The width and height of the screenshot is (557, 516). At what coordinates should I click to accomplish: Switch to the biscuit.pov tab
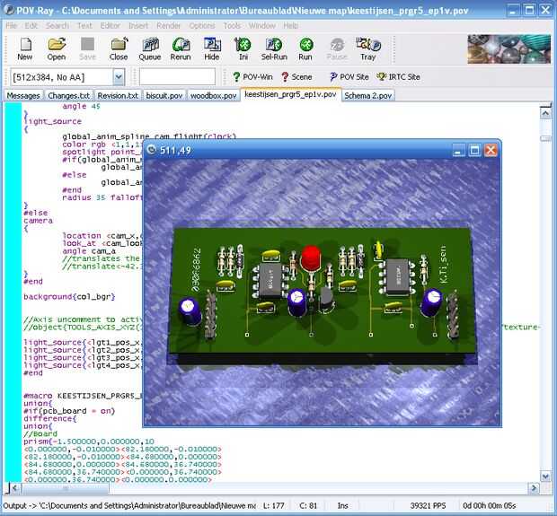pos(164,95)
